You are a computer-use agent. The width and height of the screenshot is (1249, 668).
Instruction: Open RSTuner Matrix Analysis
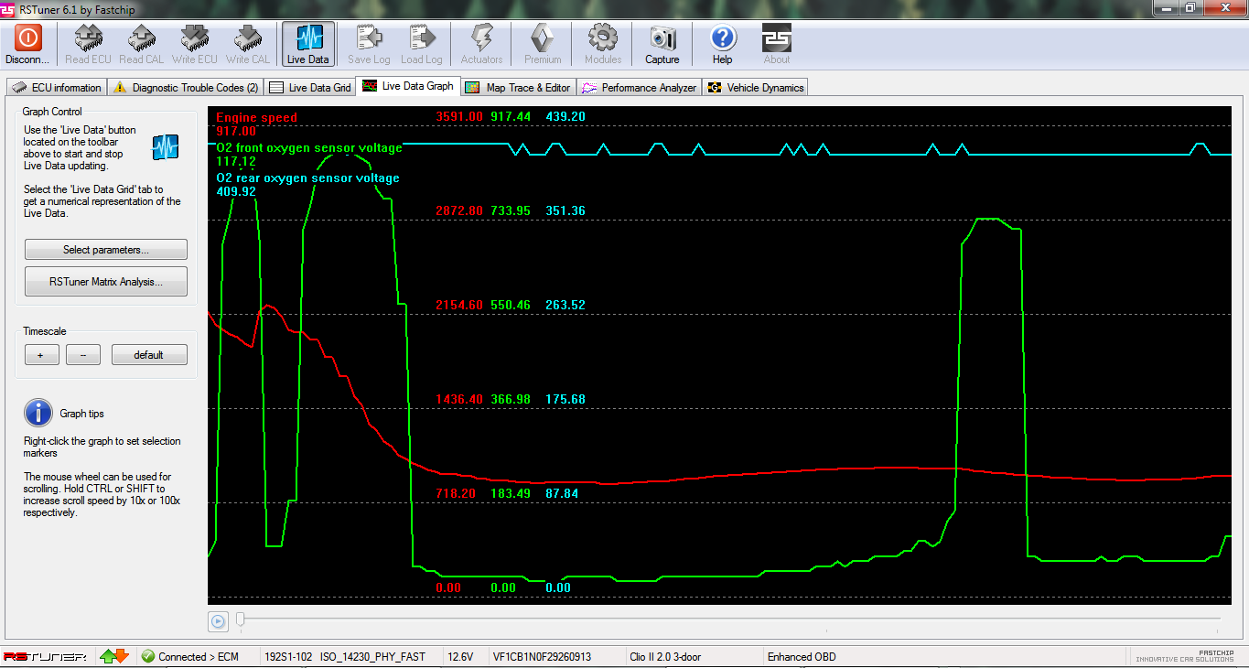point(106,282)
